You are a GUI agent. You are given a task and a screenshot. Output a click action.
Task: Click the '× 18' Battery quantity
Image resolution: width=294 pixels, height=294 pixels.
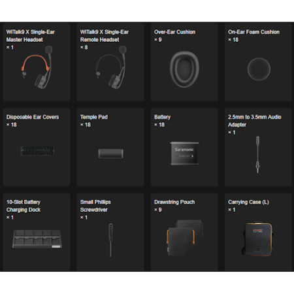click(159, 125)
